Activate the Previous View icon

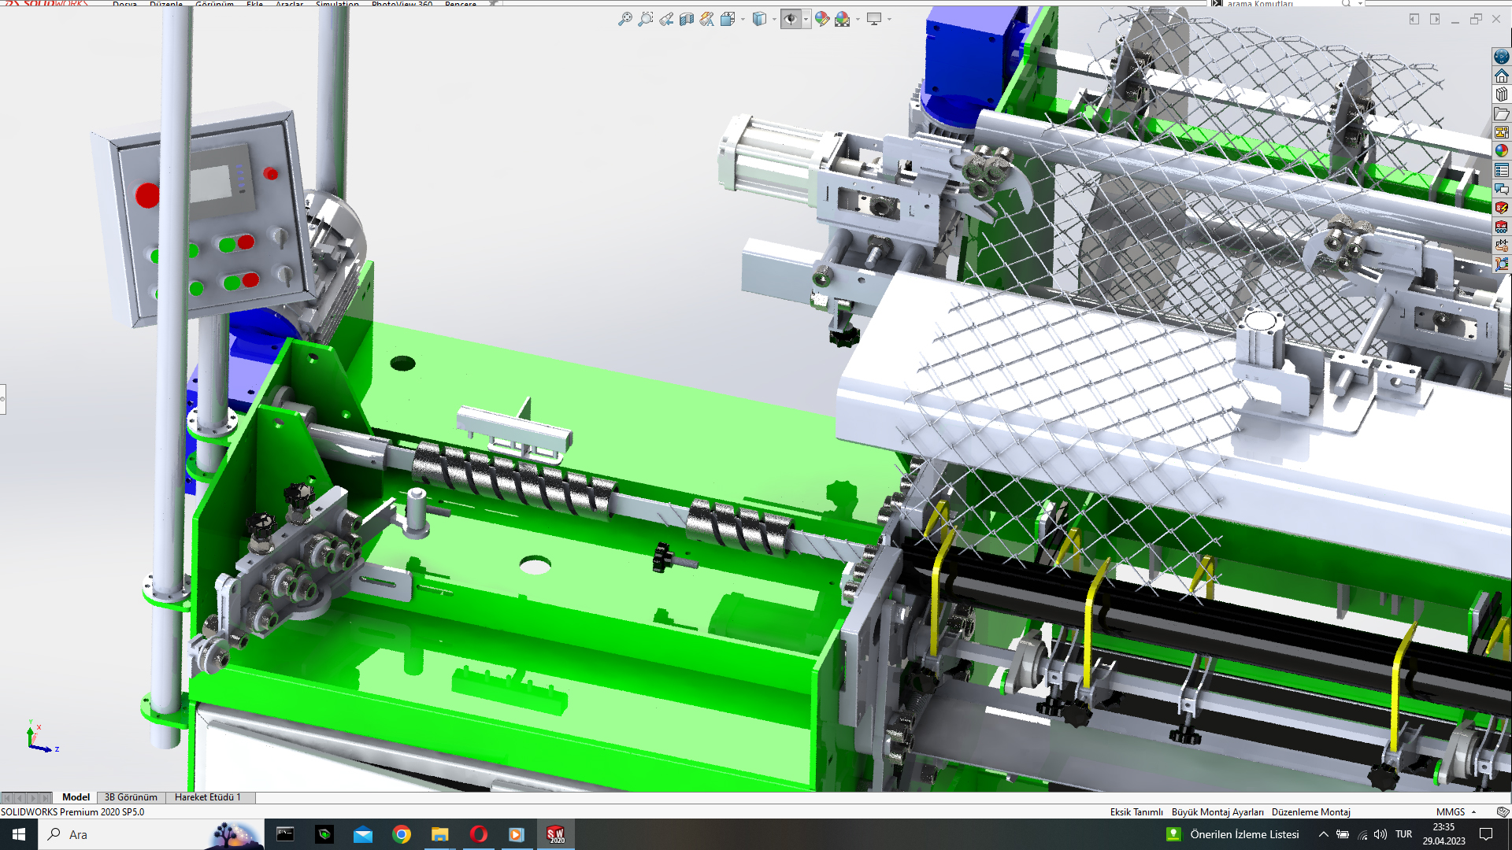pyautogui.click(x=666, y=19)
